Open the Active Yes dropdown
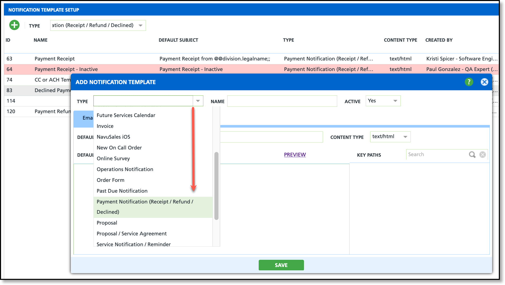This screenshot has height=285, width=505. tap(395, 101)
